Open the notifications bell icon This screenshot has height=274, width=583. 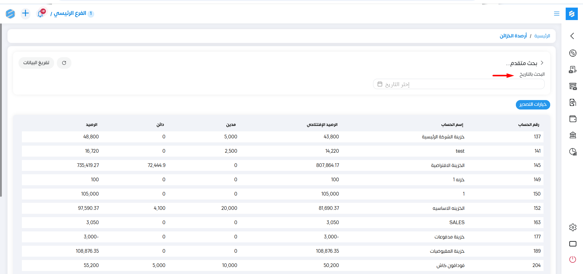(x=40, y=13)
